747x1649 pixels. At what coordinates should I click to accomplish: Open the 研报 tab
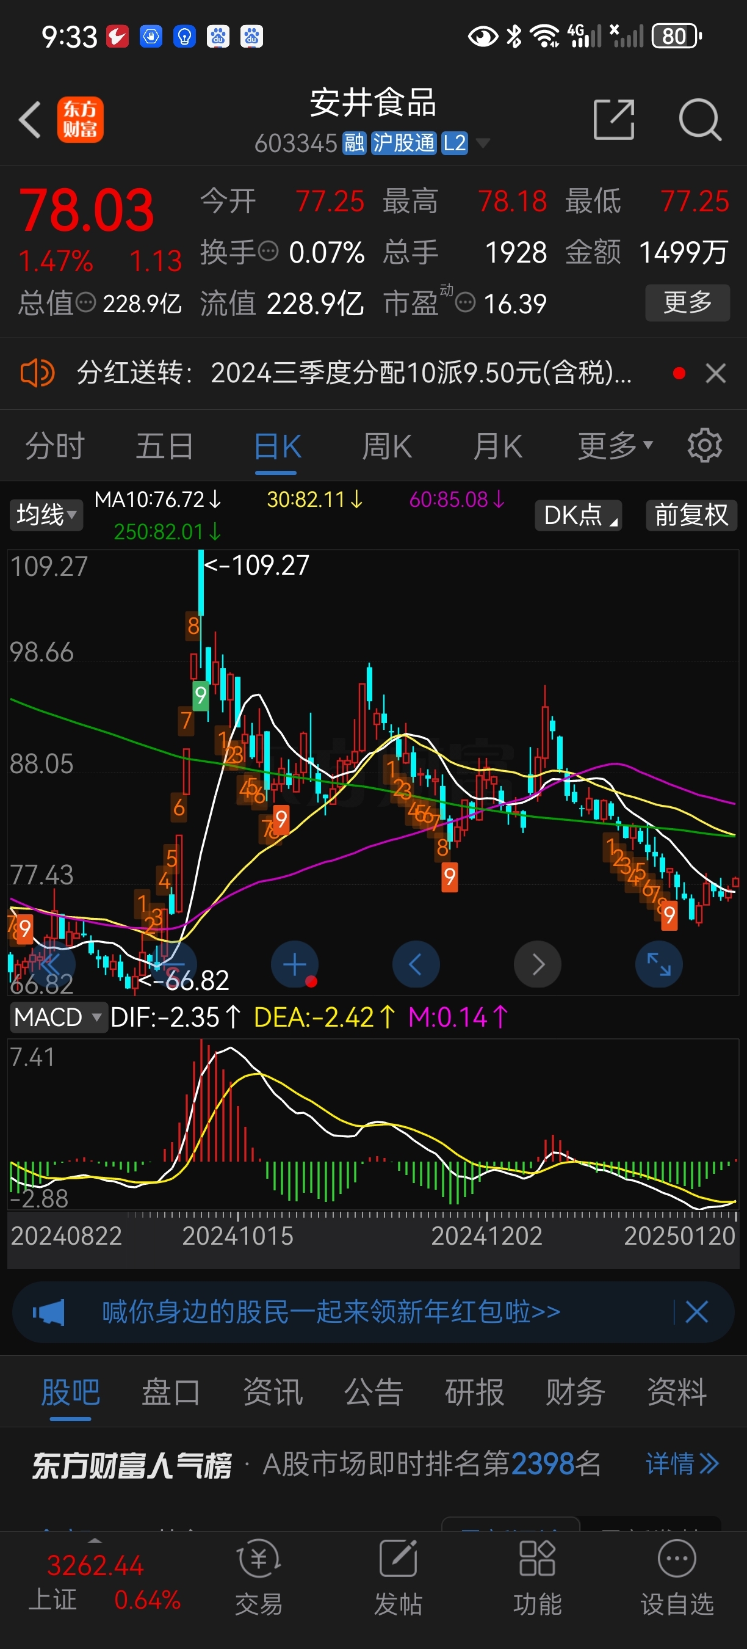[475, 1392]
